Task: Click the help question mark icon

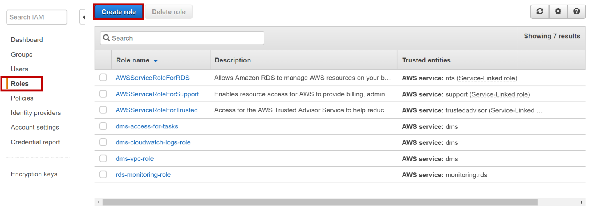Action: click(x=576, y=11)
